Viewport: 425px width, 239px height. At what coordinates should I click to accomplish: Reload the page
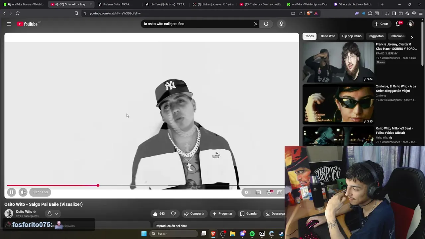coord(18,13)
